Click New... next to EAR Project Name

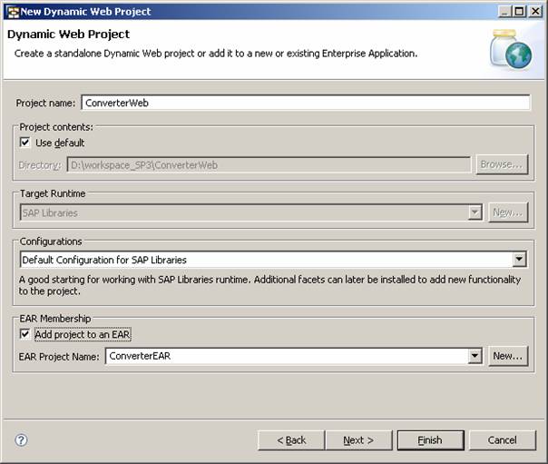pos(507,356)
